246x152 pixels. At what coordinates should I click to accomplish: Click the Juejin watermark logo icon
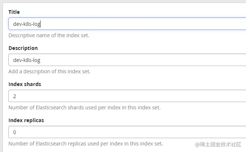(x=197, y=144)
